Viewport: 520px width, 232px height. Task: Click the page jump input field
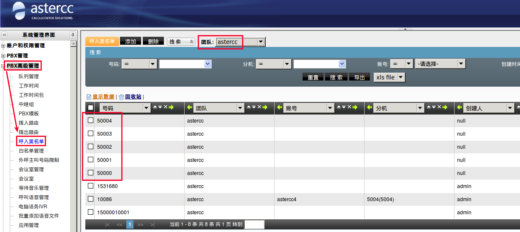[x=254, y=224]
